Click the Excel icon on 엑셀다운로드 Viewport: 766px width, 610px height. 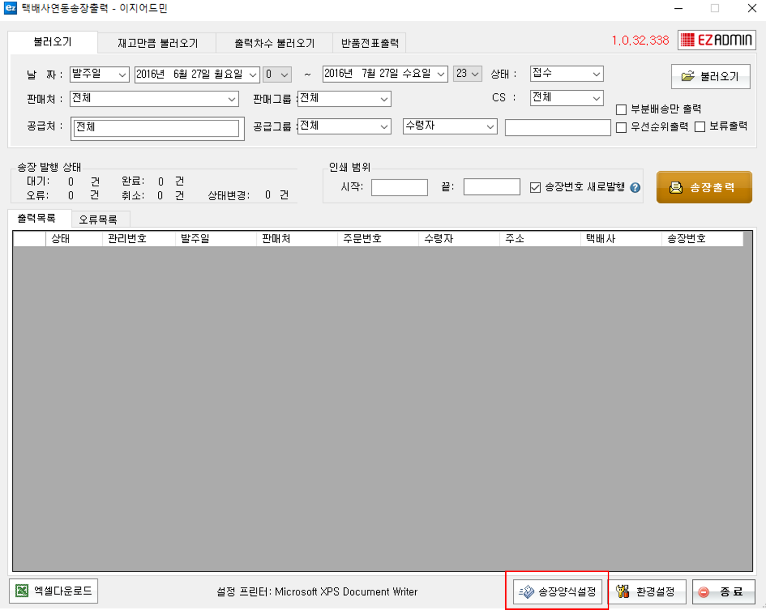tap(22, 591)
